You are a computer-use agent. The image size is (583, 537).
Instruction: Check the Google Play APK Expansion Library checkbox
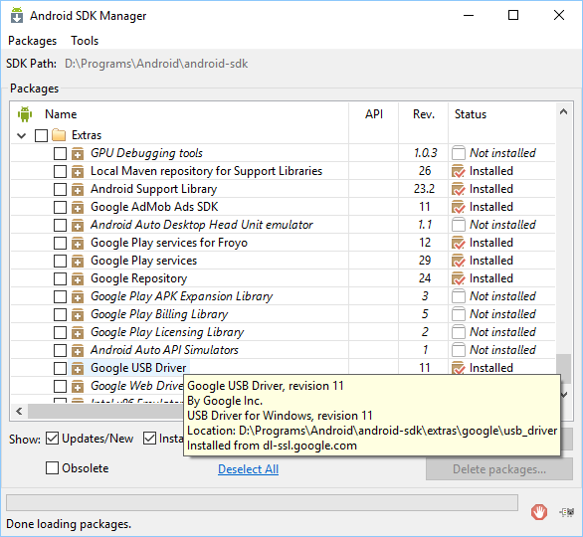click(60, 296)
